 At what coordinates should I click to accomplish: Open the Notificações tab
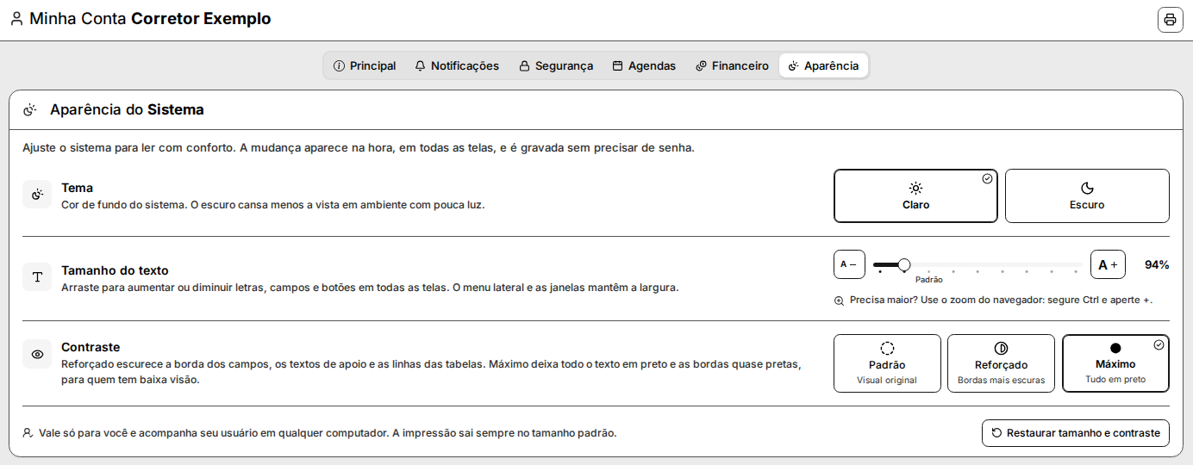(457, 65)
